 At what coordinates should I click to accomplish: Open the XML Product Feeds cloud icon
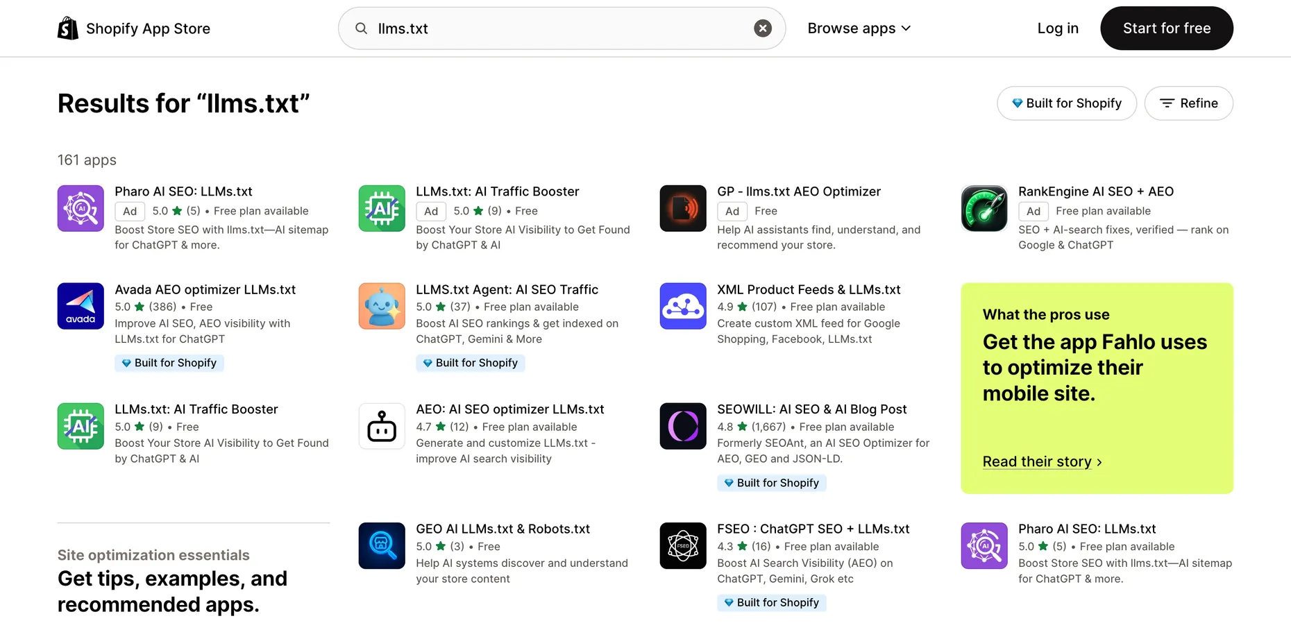coord(683,306)
